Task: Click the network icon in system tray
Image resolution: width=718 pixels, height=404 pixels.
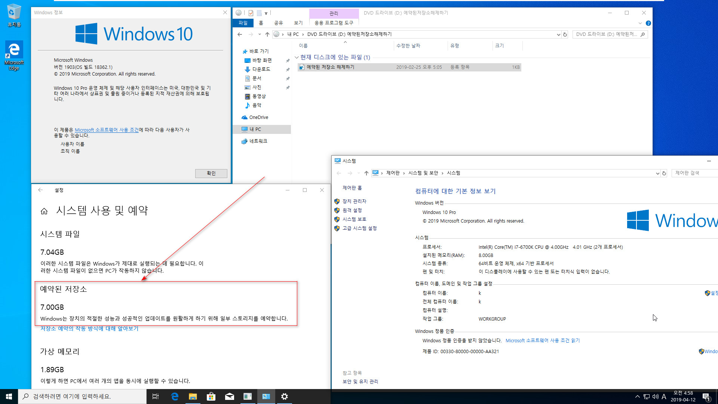Action: pos(647,397)
